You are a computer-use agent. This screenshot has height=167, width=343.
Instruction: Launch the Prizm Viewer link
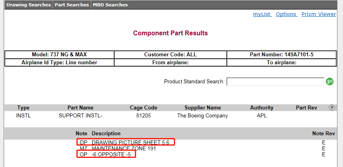coord(318,14)
